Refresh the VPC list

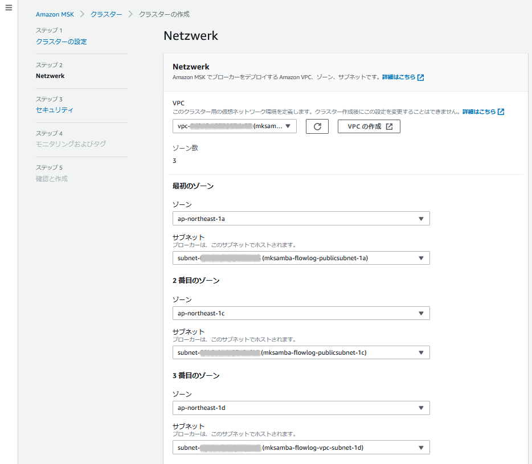pos(317,126)
